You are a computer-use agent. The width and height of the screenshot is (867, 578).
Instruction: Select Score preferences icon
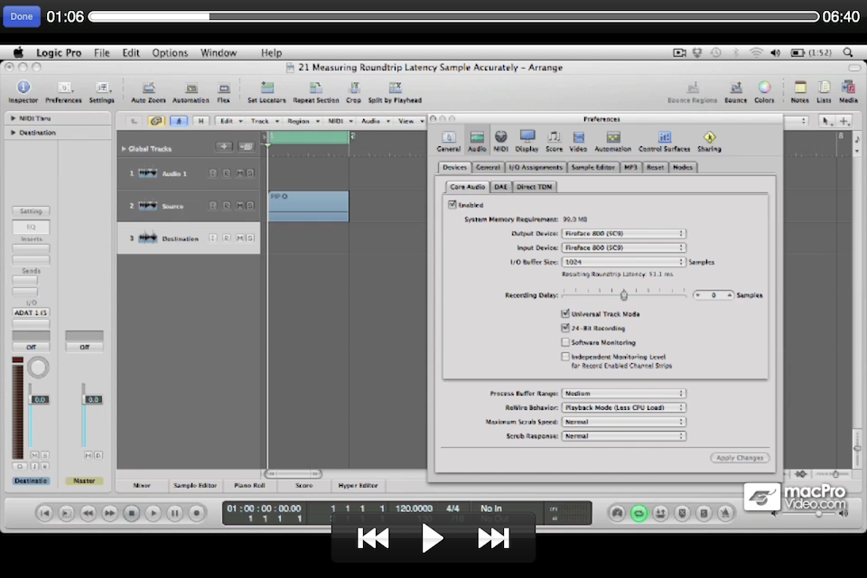click(554, 142)
